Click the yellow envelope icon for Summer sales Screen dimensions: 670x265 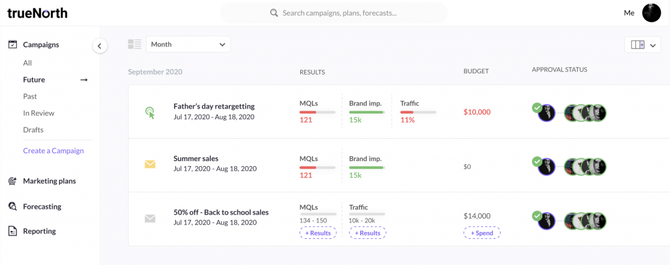pyautogui.click(x=150, y=164)
